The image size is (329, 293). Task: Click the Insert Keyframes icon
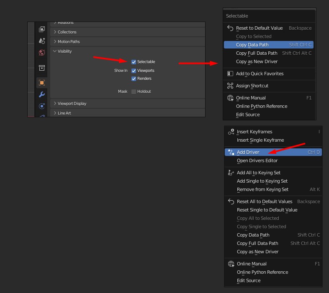[x=231, y=132]
